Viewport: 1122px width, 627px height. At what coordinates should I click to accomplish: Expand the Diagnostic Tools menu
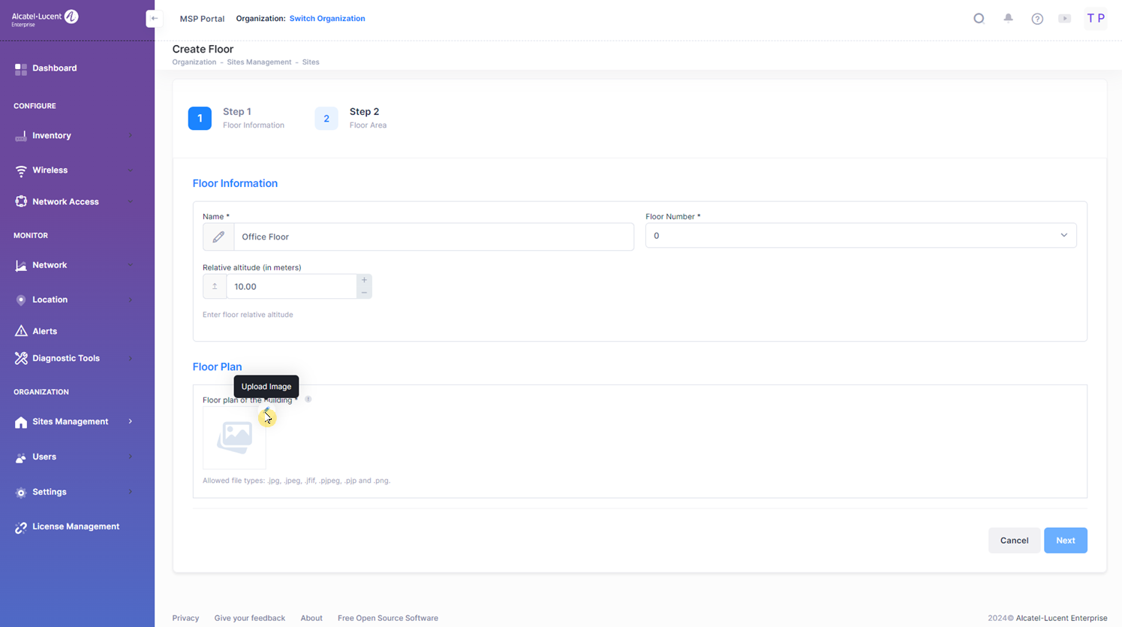73,358
